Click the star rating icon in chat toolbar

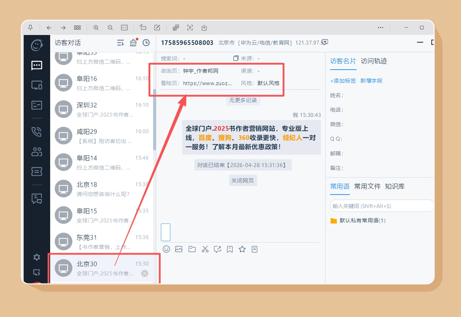pyautogui.click(x=242, y=249)
